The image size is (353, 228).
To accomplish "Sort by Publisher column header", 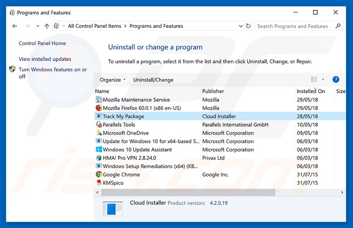I will click(213, 91).
